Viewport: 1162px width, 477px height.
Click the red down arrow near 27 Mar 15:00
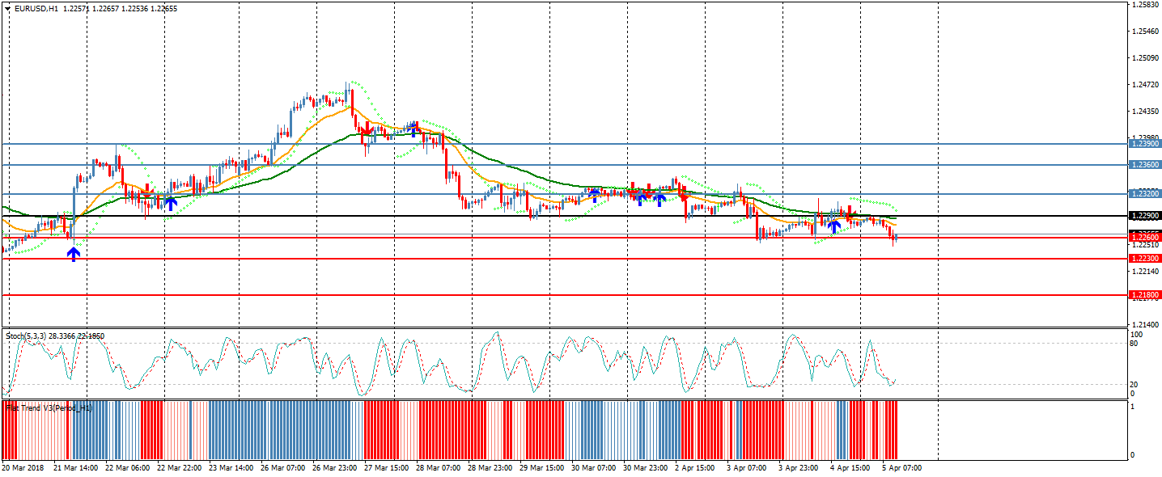click(x=365, y=129)
